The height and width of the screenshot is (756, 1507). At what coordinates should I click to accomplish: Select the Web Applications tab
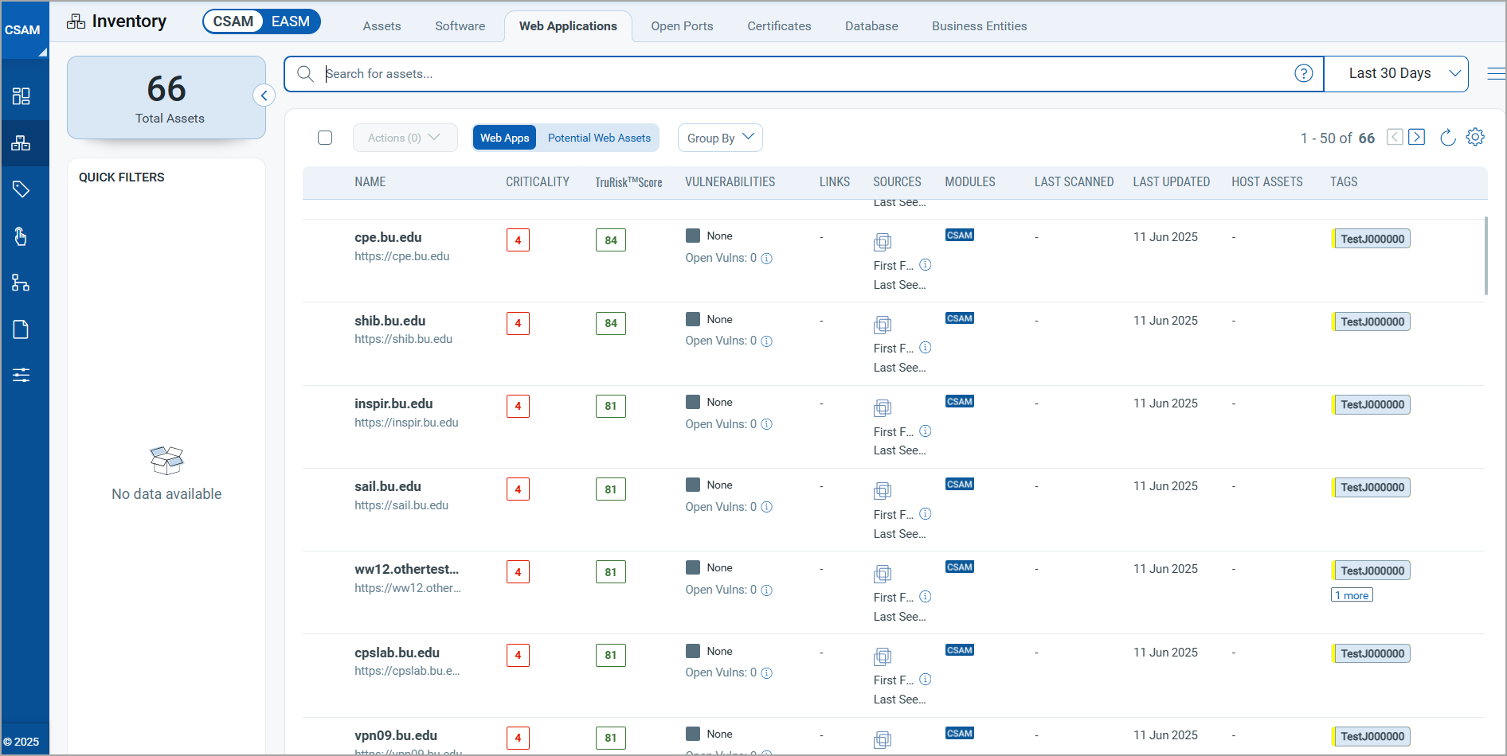[x=568, y=26]
